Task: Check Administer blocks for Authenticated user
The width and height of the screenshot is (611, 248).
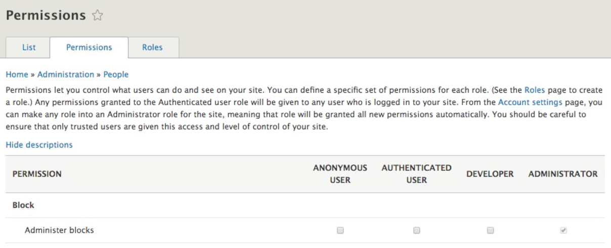Action: pyautogui.click(x=417, y=230)
